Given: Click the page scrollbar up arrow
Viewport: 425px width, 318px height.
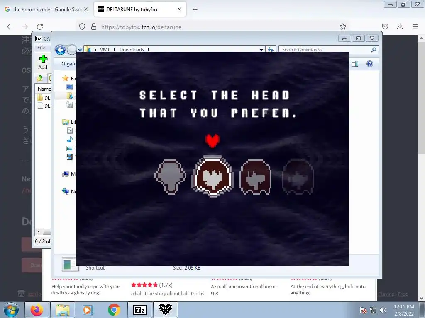Looking at the screenshot, I should [421, 39].
